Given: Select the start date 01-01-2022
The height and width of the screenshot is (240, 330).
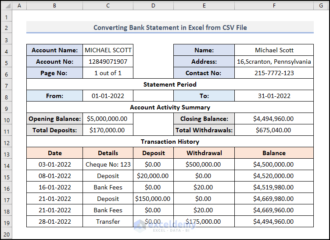Looking at the screenshot, I should (x=108, y=96).
